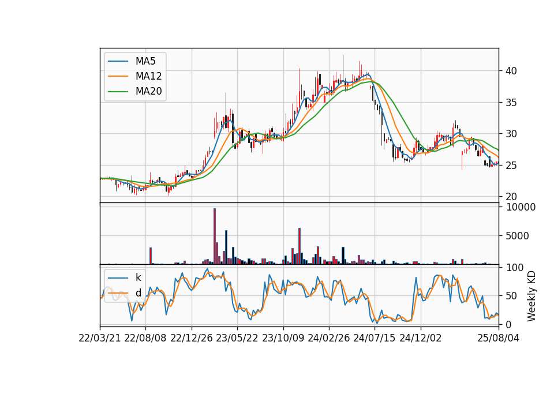Select the 23/05/22 date tick label

(x=237, y=338)
